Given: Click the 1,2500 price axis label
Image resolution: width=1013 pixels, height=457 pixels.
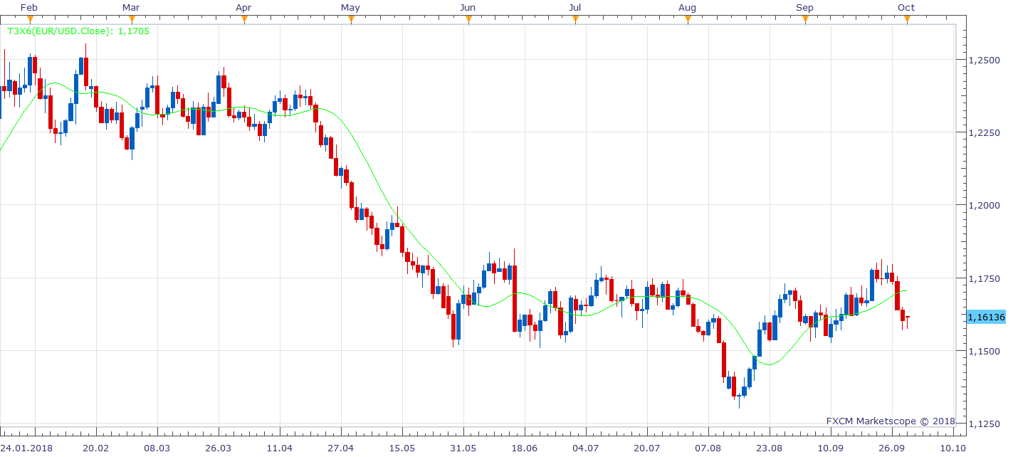Looking at the screenshot, I should (983, 61).
